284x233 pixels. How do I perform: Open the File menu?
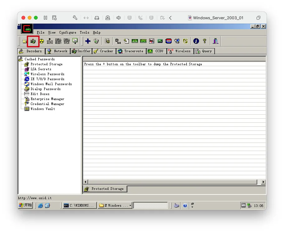(40, 33)
